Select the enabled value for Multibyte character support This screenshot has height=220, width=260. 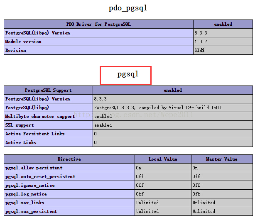coord(103,116)
